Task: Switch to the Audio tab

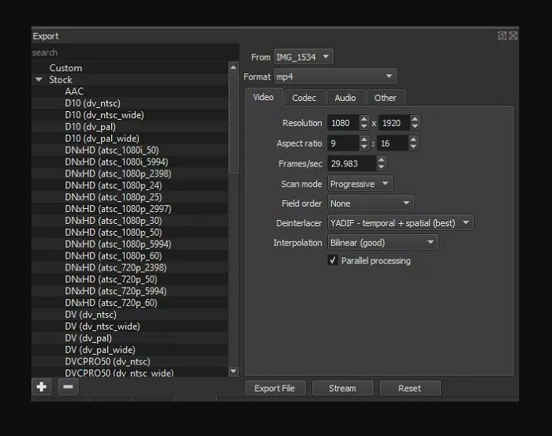Action: click(x=345, y=98)
